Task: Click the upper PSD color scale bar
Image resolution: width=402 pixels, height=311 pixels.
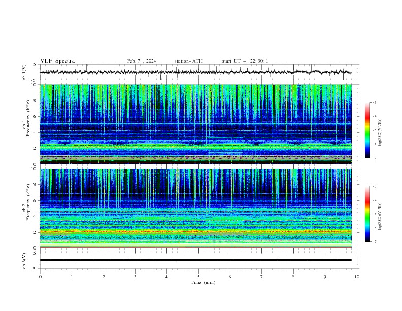Action: tap(367, 130)
